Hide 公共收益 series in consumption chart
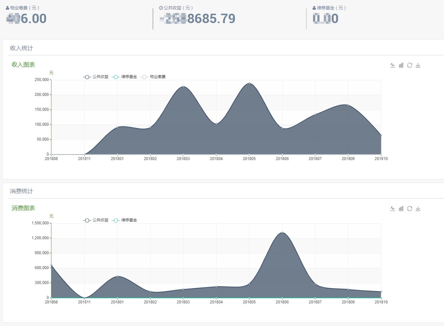The image size is (444, 326). click(x=96, y=220)
